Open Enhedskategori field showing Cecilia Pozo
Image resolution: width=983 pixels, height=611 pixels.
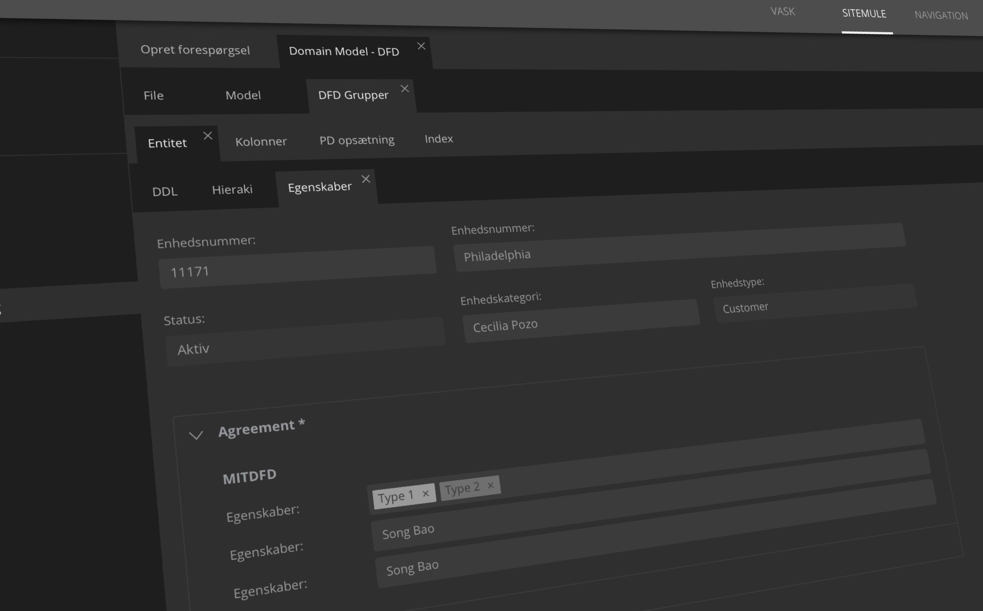tap(580, 321)
